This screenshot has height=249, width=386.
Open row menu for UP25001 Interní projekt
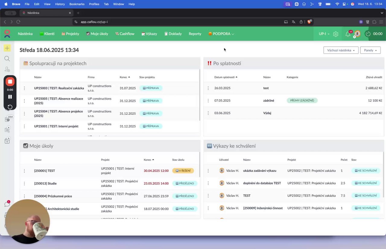(24, 126)
